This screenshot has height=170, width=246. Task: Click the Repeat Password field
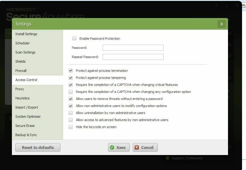(x=133, y=57)
